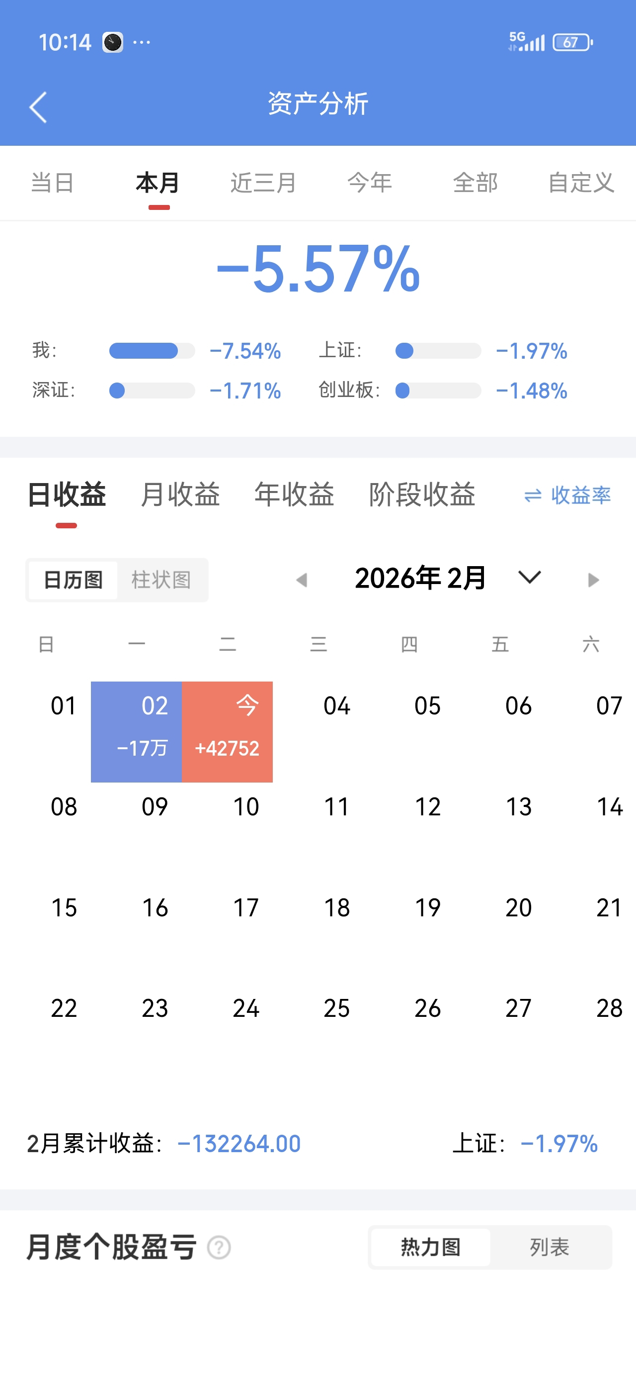Select the 日历图 view option
Image resolution: width=636 pixels, height=1379 pixels.
(73, 580)
